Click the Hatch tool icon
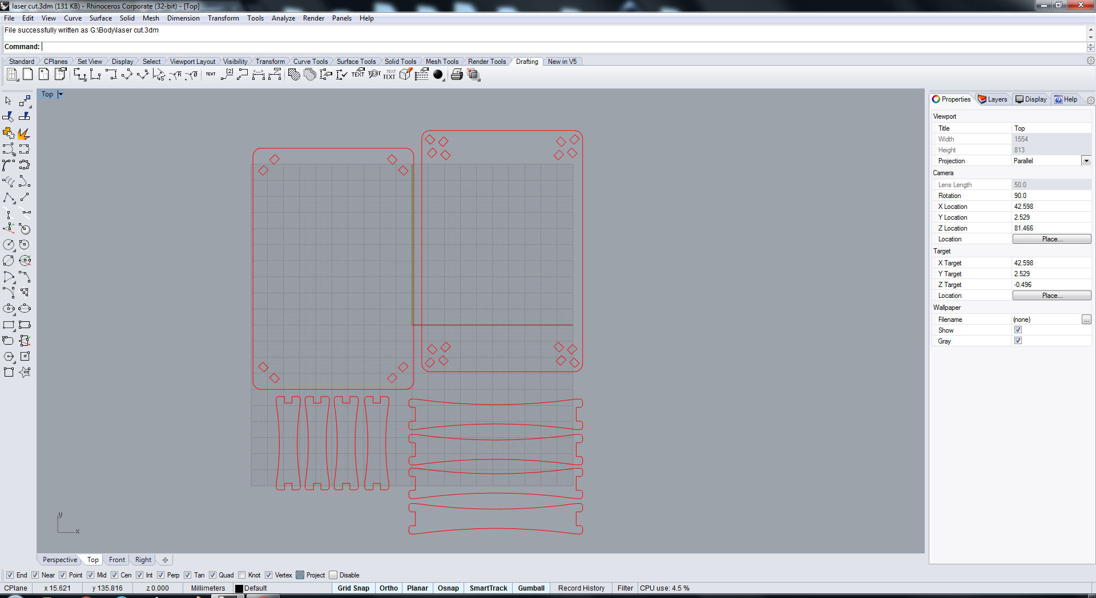1096x598 pixels. [294, 75]
